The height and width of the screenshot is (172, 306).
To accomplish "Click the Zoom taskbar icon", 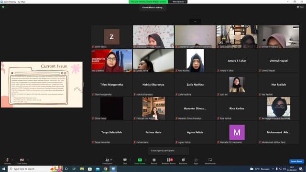I will pos(113,169).
